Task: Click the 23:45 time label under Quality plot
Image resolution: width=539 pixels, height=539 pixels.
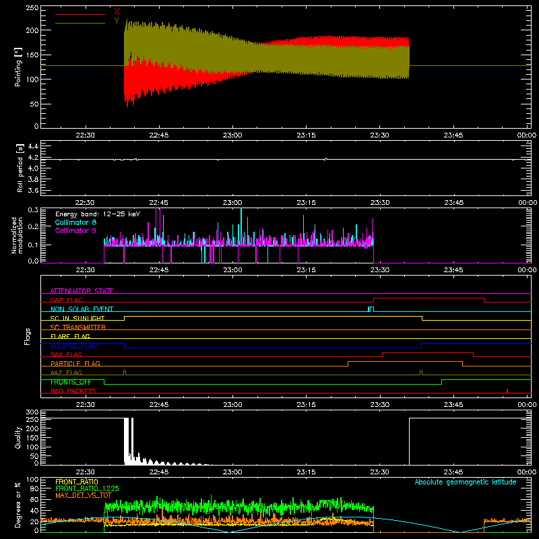Action: [453, 472]
